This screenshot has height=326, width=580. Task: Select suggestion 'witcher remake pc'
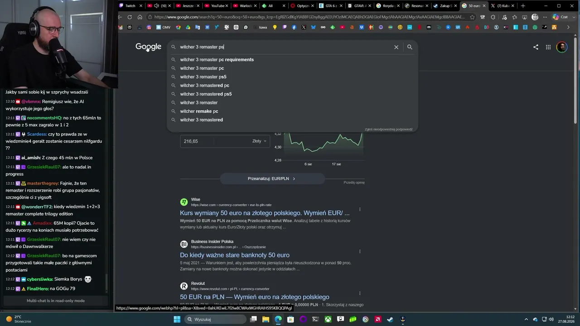coord(292,111)
